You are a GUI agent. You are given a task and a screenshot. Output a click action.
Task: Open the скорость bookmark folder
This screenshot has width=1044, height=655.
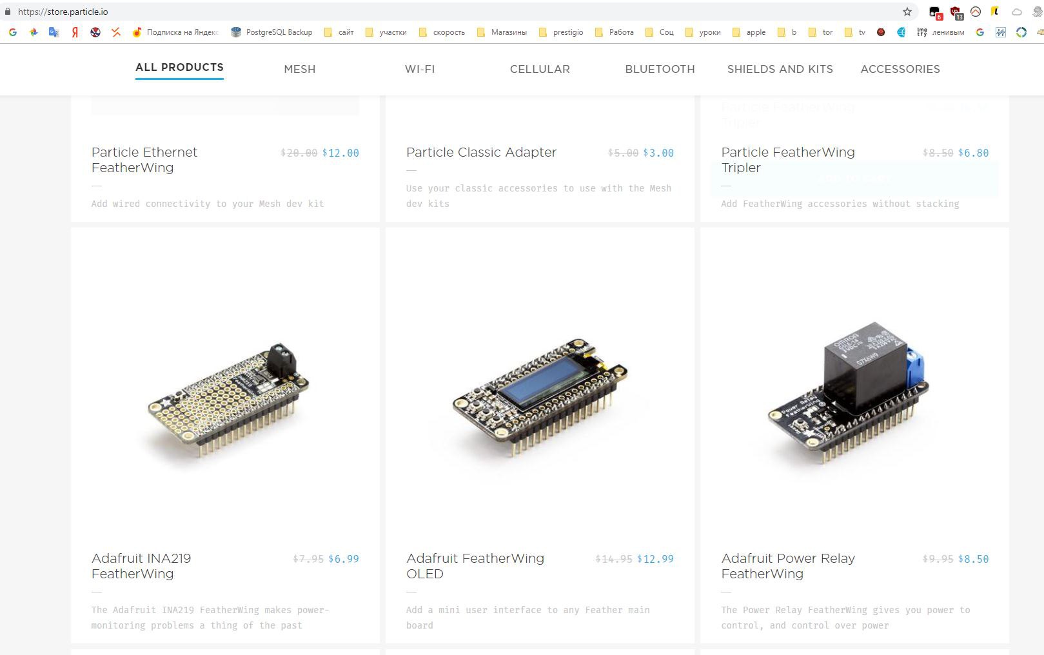tap(442, 32)
